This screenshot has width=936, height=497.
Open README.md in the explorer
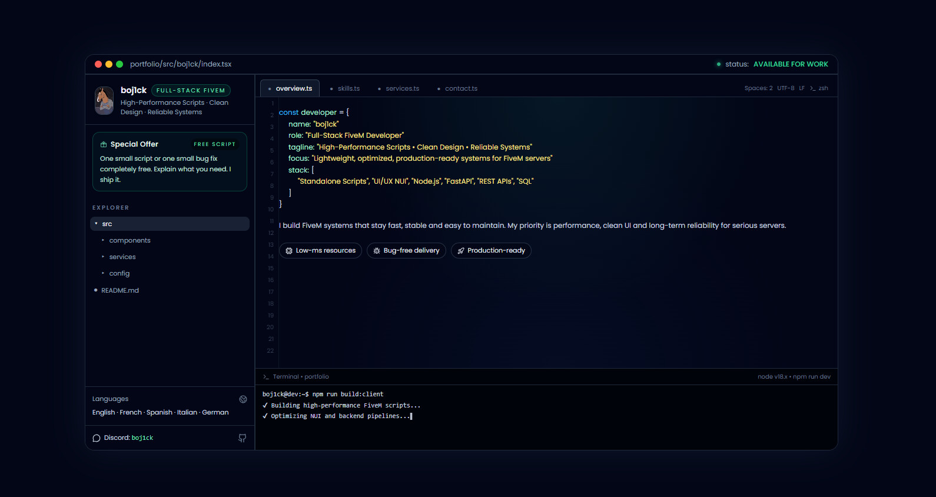click(120, 290)
